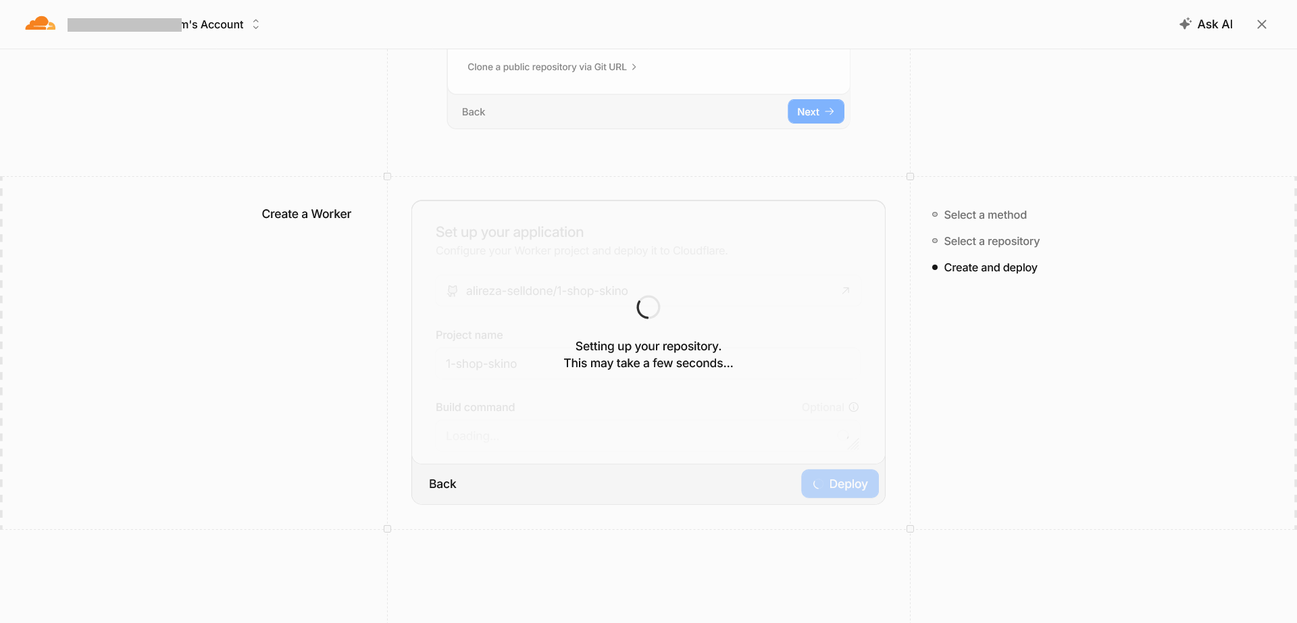Screen dimensions: 1297x623
Task: Click the Create a Worker heading
Action: click(307, 214)
